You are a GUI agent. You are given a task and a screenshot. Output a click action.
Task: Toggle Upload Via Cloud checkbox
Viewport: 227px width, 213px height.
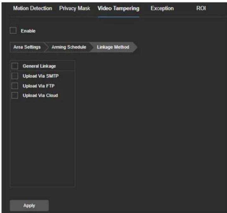15,96
